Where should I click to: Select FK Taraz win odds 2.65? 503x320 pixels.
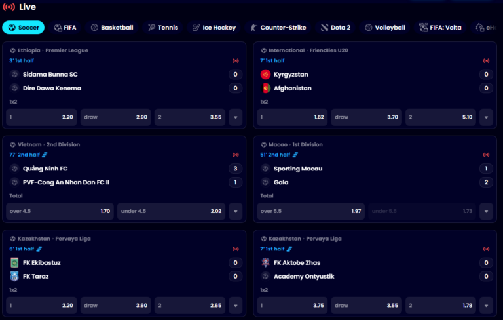[x=190, y=306]
